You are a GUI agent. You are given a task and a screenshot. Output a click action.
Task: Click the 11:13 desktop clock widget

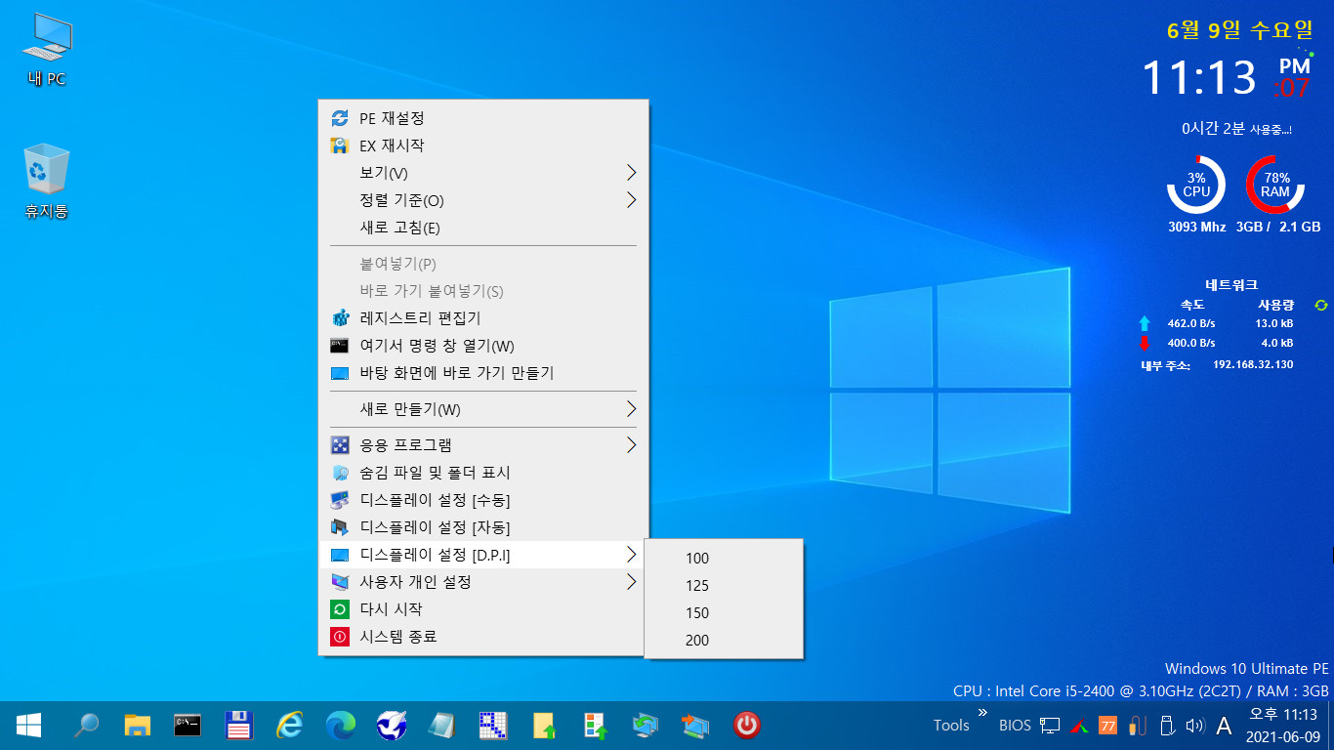pos(1198,77)
